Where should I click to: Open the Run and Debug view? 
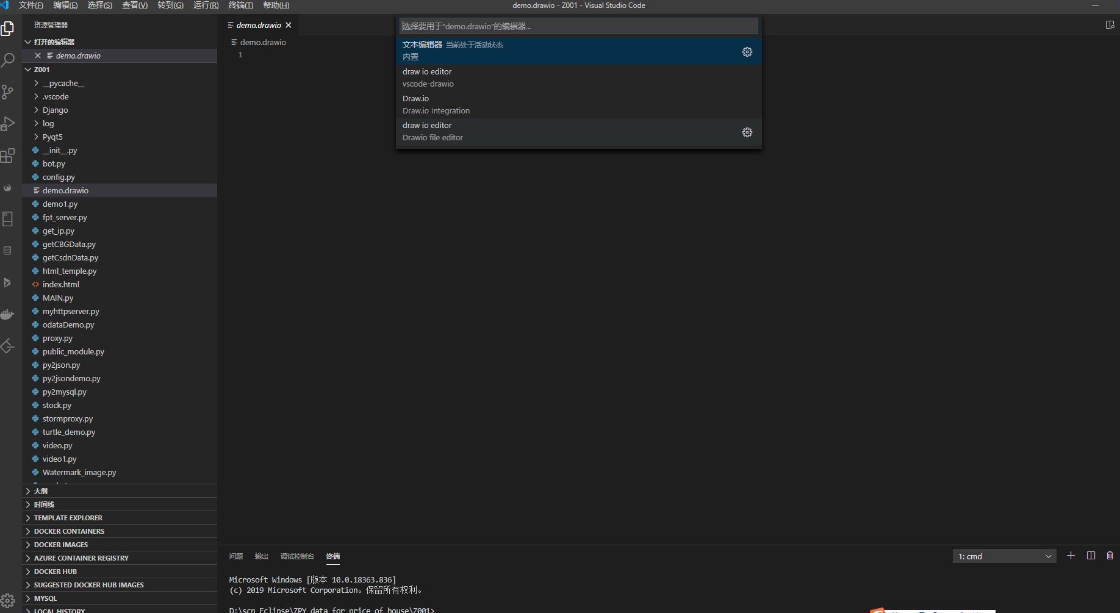coord(8,124)
